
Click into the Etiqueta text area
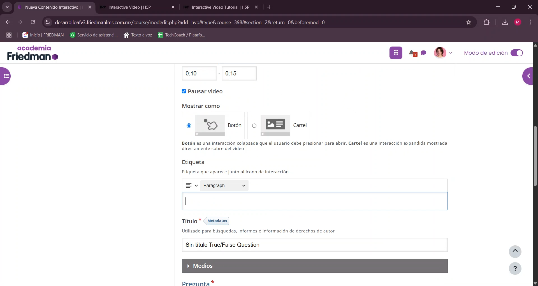(315, 201)
